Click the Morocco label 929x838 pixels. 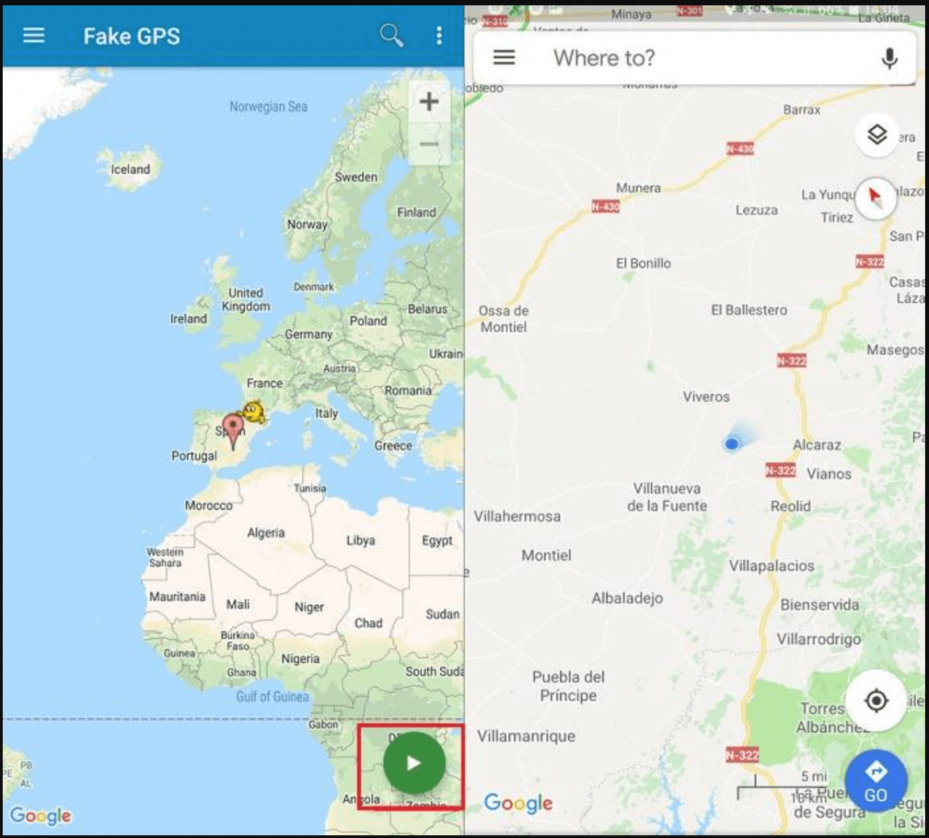coord(209,505)
